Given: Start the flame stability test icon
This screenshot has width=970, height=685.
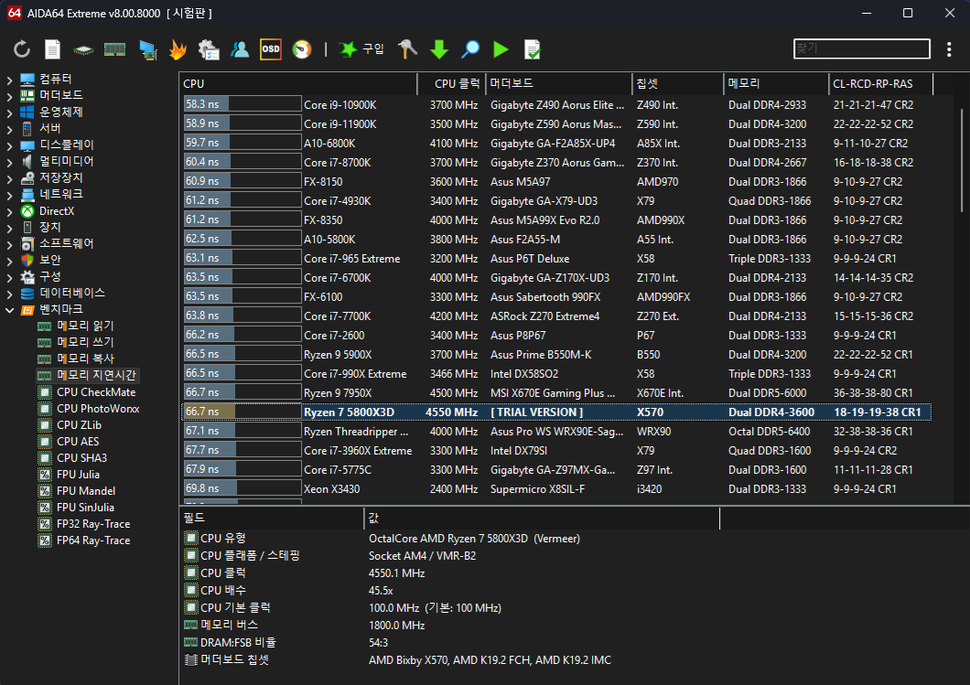Looking at the screenshot, I should pos(178,49).
